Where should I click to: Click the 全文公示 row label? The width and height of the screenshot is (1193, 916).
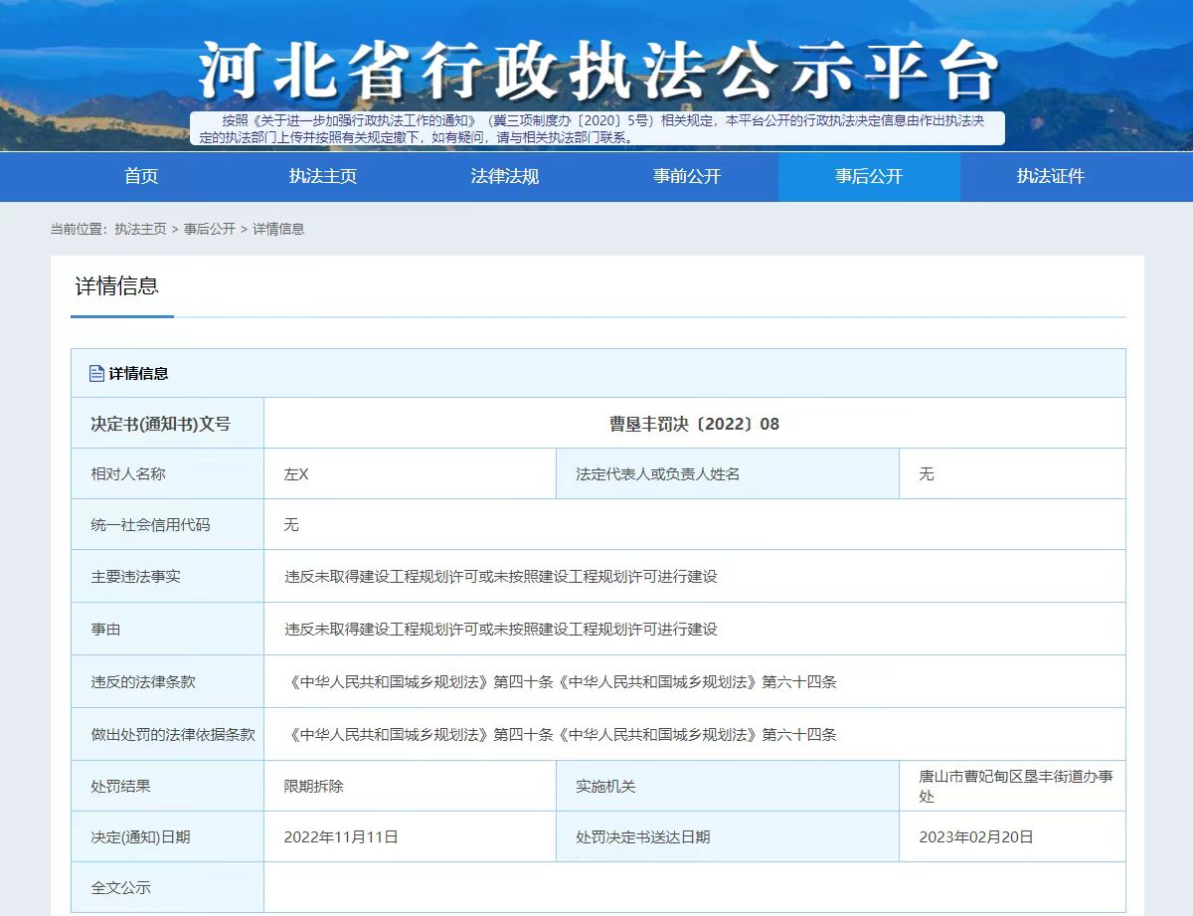pos(120,887)
